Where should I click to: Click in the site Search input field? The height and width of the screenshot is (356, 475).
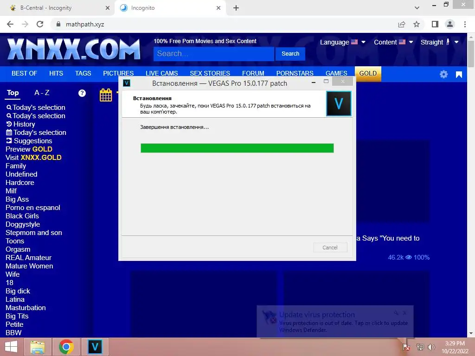pos(213,54)
